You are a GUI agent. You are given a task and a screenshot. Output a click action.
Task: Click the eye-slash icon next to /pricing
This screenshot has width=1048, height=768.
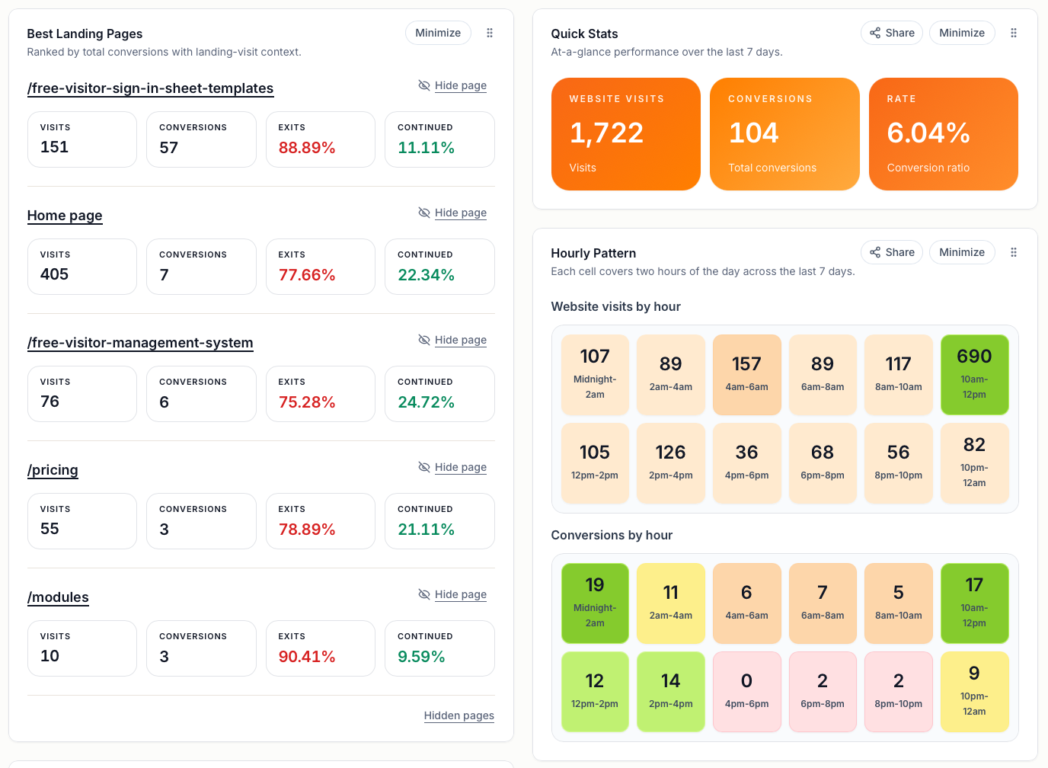(x=424, y=467)
